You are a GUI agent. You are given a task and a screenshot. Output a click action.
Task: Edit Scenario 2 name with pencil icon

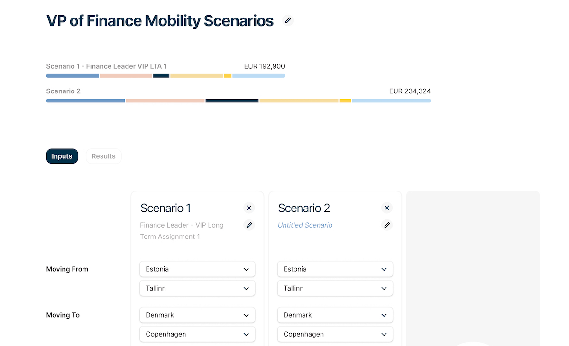click(x=387, y=225)
